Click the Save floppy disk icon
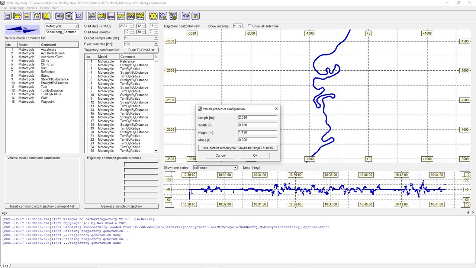 [x=27, y=16]
